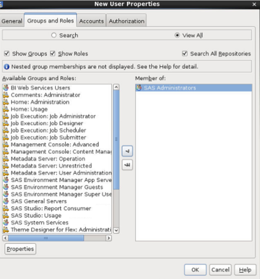Click the list scroll down arrow

pos(116,230)
